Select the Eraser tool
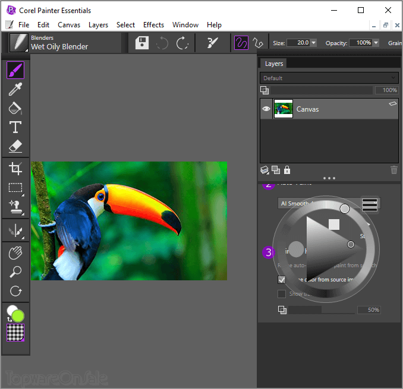Screen dimensions: 403x389 coord(15,146)
